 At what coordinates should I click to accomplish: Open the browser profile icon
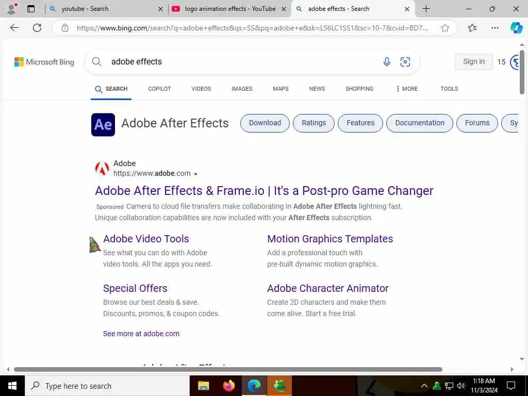coord(12,9)
